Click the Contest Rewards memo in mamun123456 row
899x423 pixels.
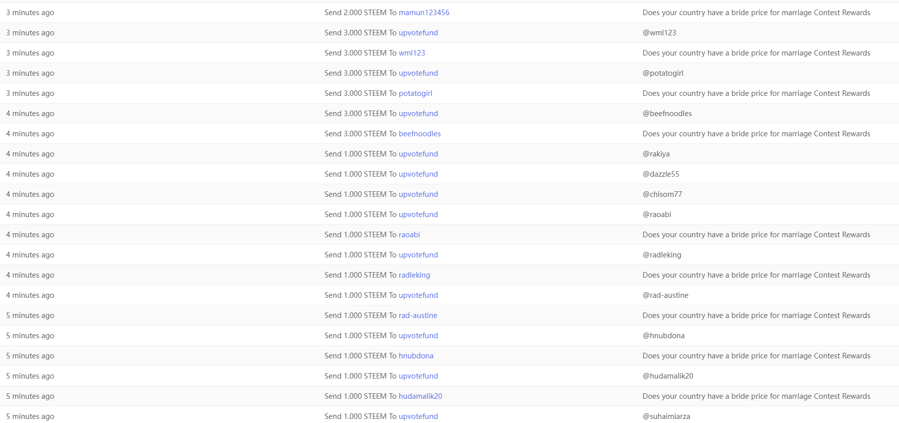click(x=756, y=13)
